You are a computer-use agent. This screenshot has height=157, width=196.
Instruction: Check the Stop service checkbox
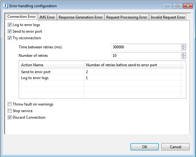(10, 111)
